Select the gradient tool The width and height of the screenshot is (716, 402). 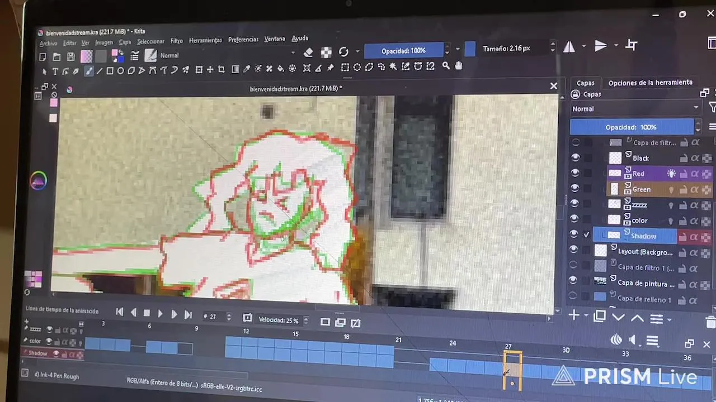click(x=235, y=69)
